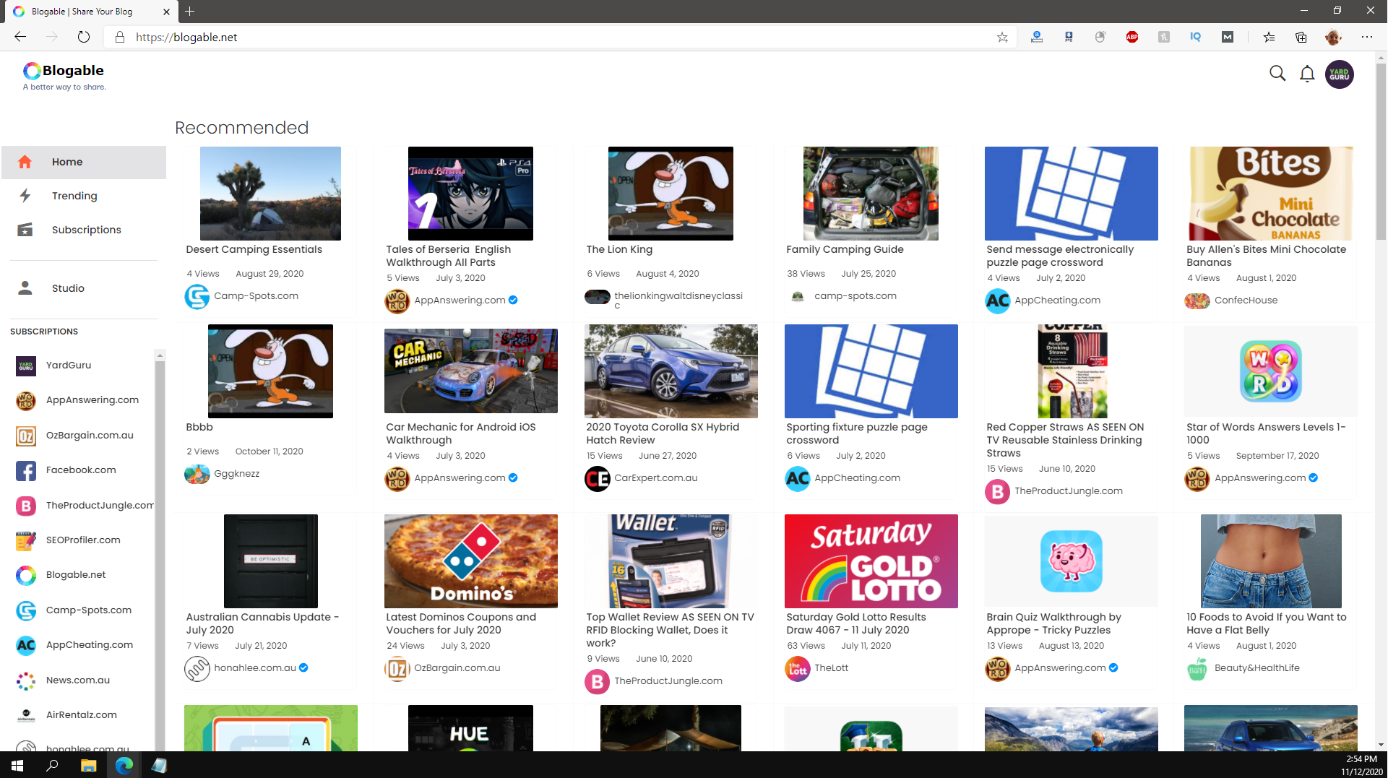Click Top Wallet Review thumbnail
1388x778 pixels.
670,561
